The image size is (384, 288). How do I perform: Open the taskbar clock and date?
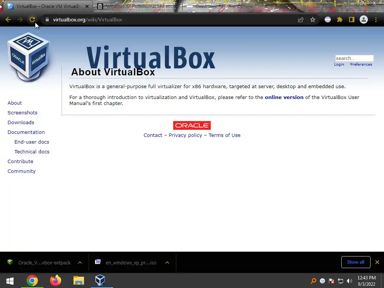point(366,281)
